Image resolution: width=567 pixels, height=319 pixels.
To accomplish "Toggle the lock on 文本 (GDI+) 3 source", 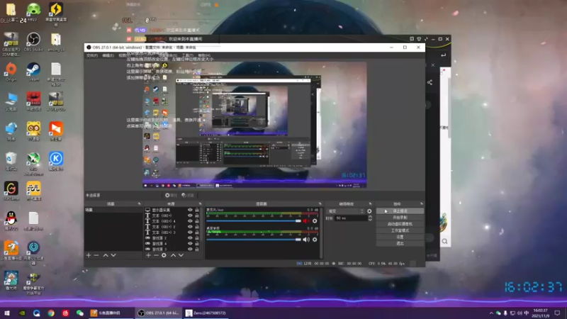I will tap(197, 233).
